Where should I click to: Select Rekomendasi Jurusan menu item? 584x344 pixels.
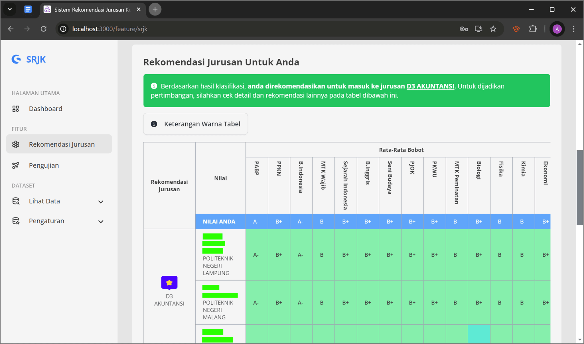[59, 144]
